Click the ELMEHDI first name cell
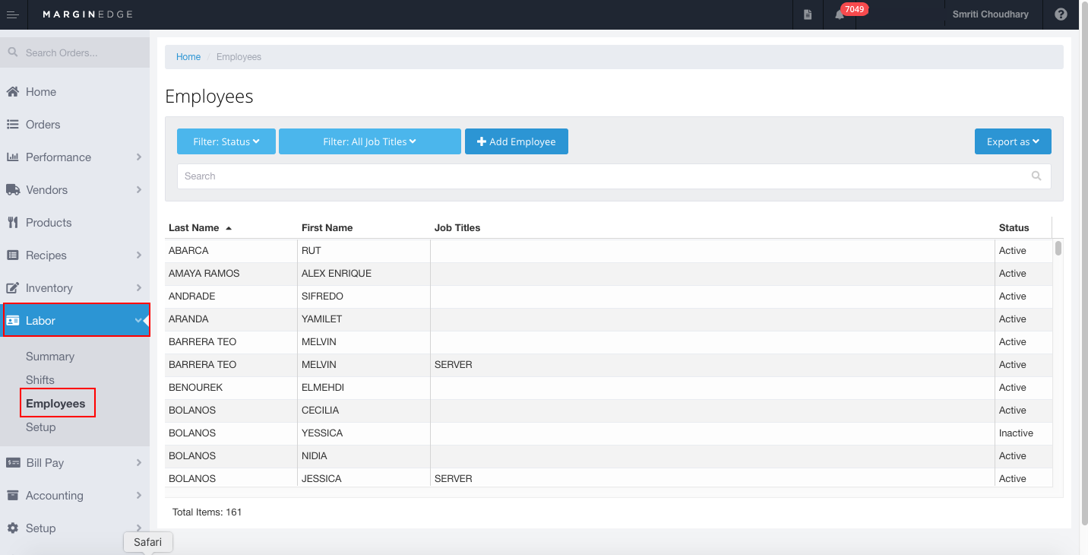The image size is (1088, 555). [364, 388]
